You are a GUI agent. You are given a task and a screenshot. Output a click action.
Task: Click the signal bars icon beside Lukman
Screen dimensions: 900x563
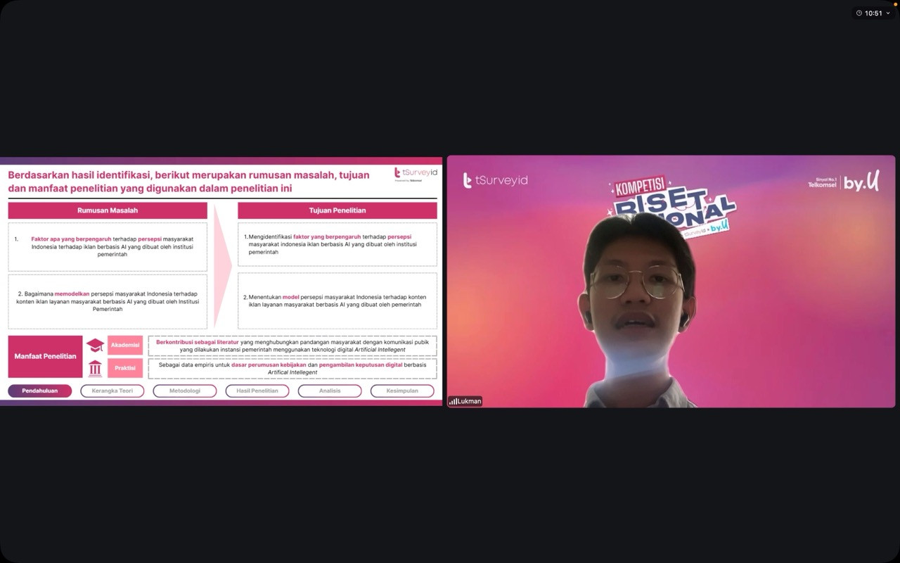[453, 401]
